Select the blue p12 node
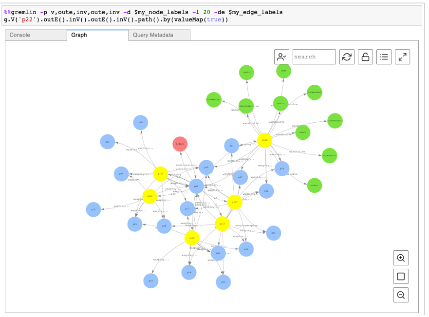Screen dimensions: 429x317 click(266, 191)
